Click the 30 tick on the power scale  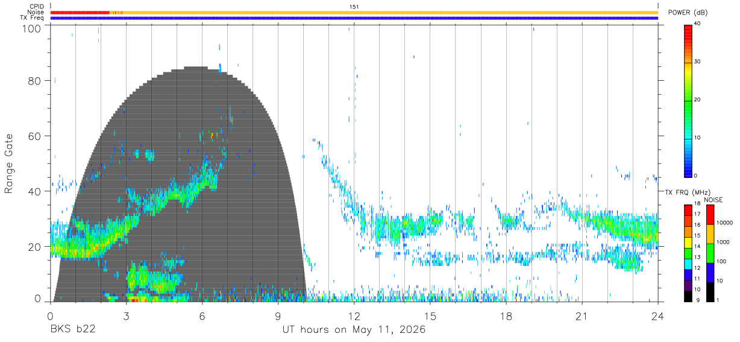pyautogui.click(x=697, y=62)
